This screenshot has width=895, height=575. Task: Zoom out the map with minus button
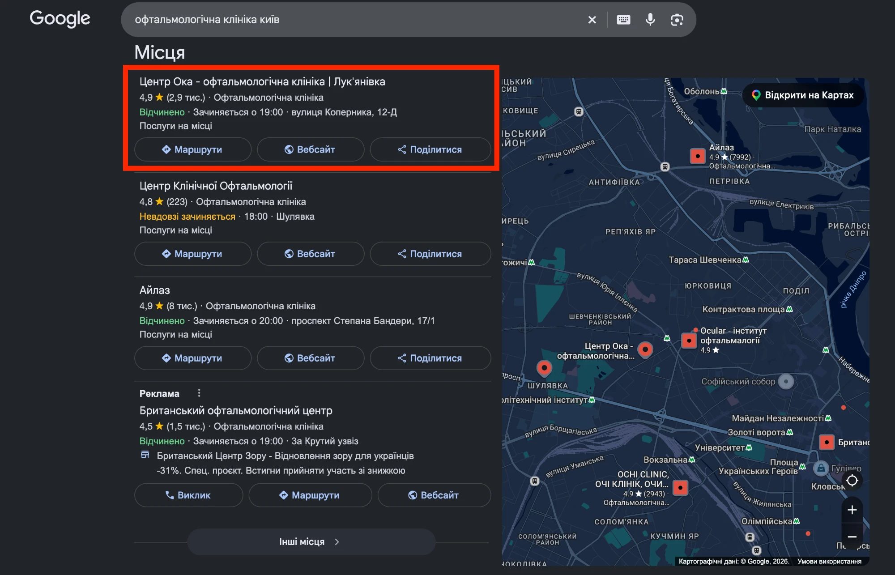[x=852, y=537]
